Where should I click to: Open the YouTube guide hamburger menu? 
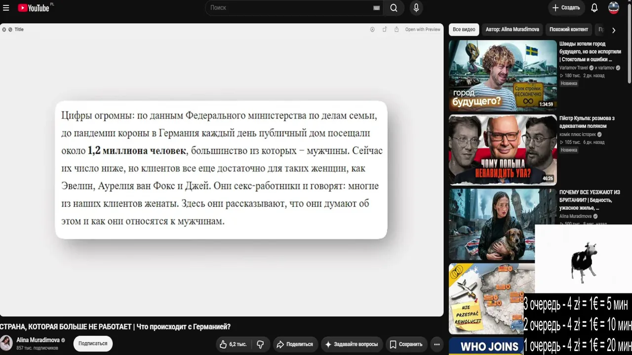[6, 8]
